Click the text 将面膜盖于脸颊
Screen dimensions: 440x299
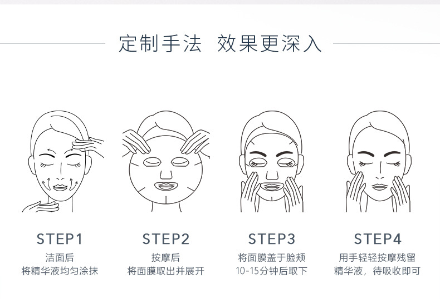point(271,257)
